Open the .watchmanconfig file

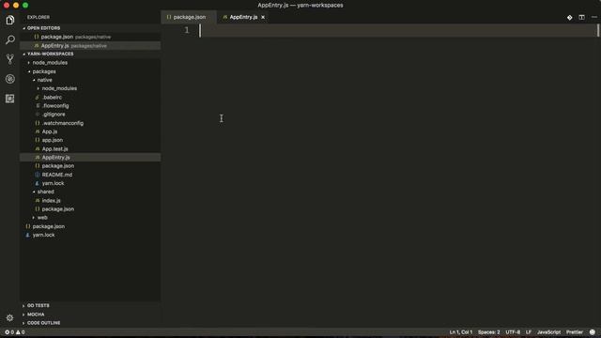(x=63, y=123)
